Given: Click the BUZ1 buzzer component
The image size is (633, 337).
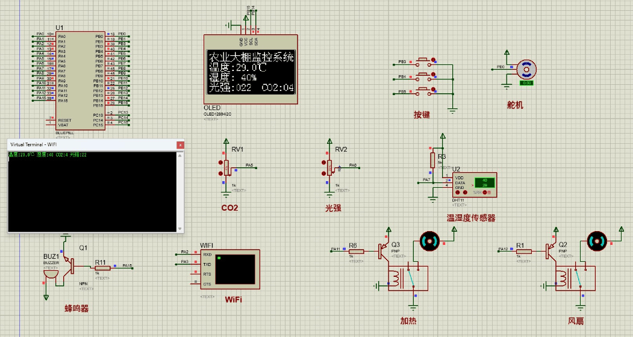Looking at the screenshot, I should click(50, 273).
